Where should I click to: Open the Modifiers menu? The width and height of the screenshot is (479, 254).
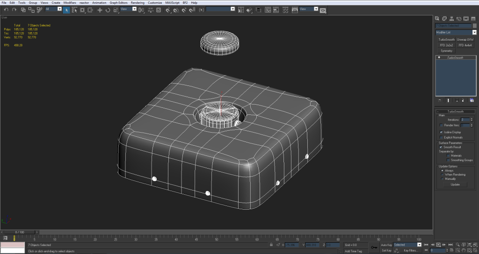tap(70, 3)
